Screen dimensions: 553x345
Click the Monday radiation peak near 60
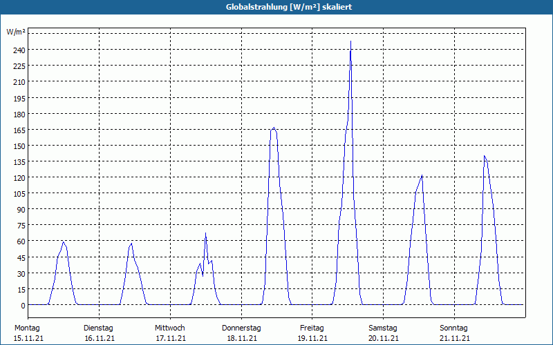click(63, 242)
